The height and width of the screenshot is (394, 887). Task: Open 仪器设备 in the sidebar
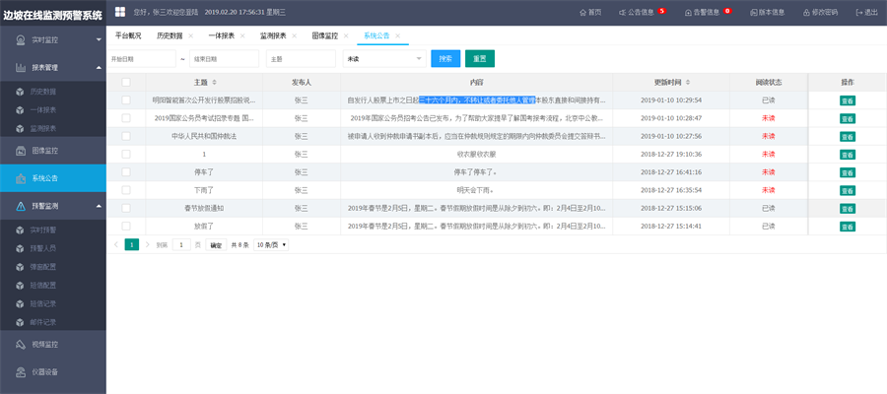coord(53,372)
